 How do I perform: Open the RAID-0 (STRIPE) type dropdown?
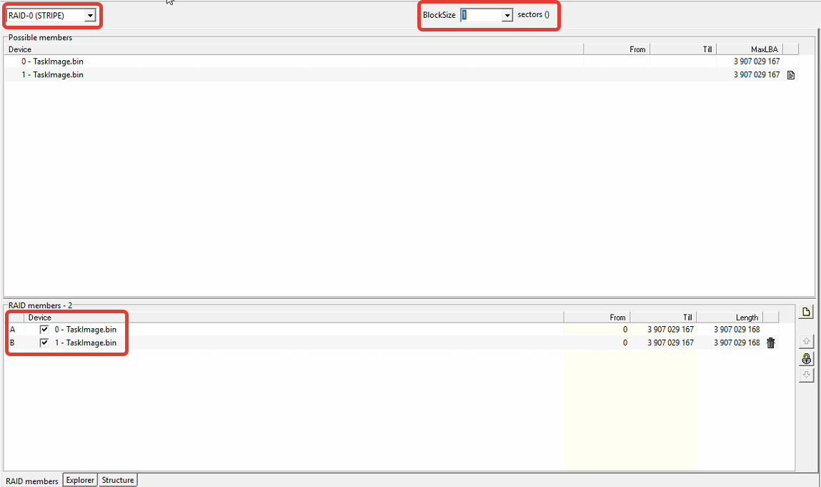click(90, 15)
